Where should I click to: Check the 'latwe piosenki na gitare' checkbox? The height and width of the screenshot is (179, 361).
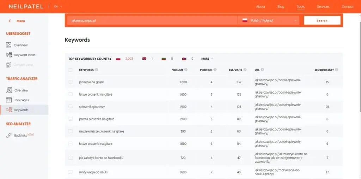(x=71, y=94)
